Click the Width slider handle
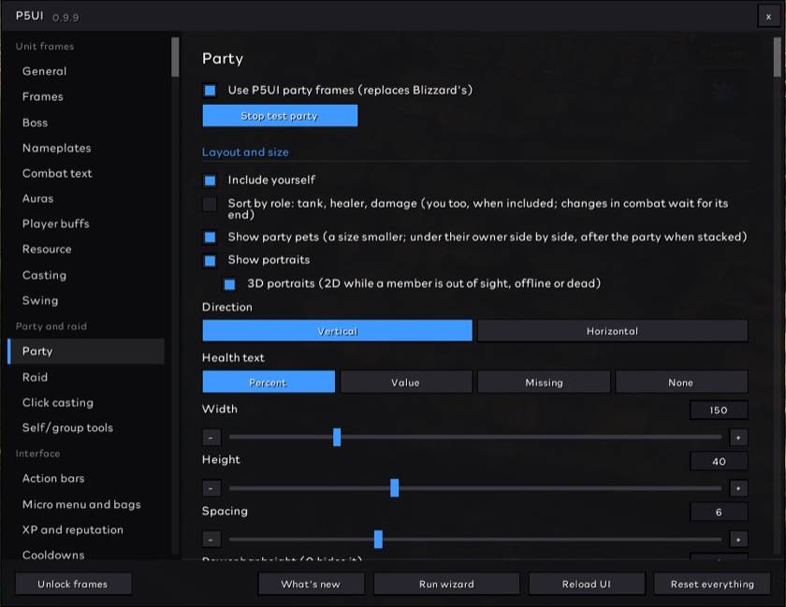Image resolution: width=786 pixels, height=607 pixels. (x=337, y=437)
